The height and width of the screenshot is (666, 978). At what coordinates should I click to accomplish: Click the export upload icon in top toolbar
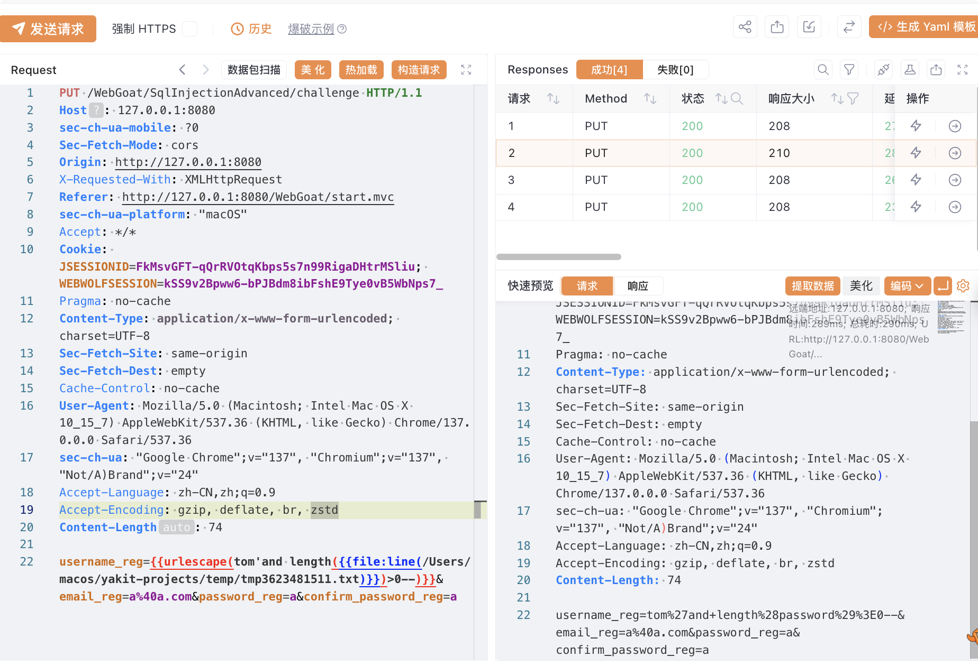click(777, 26)
